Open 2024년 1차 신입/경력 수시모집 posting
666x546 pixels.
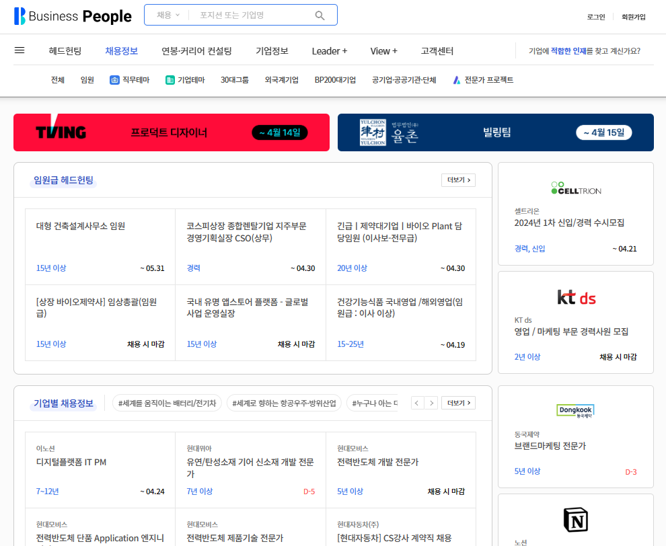pos(569,223)
